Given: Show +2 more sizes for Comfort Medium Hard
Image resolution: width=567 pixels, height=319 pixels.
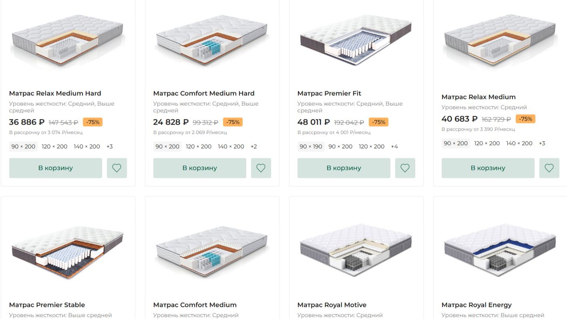Looking at the screenshot, I should 254,147.
